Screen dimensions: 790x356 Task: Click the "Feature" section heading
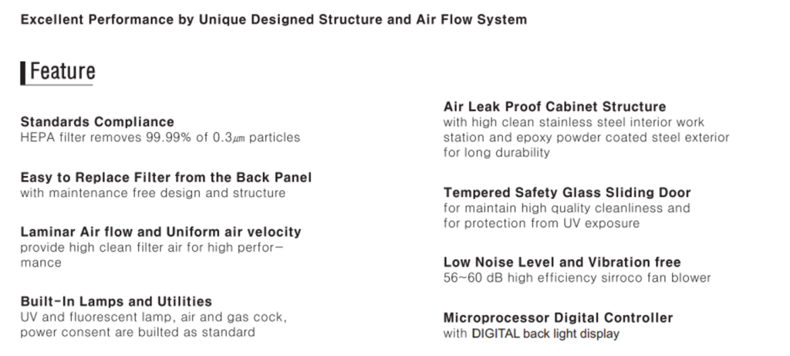(62, 72)
